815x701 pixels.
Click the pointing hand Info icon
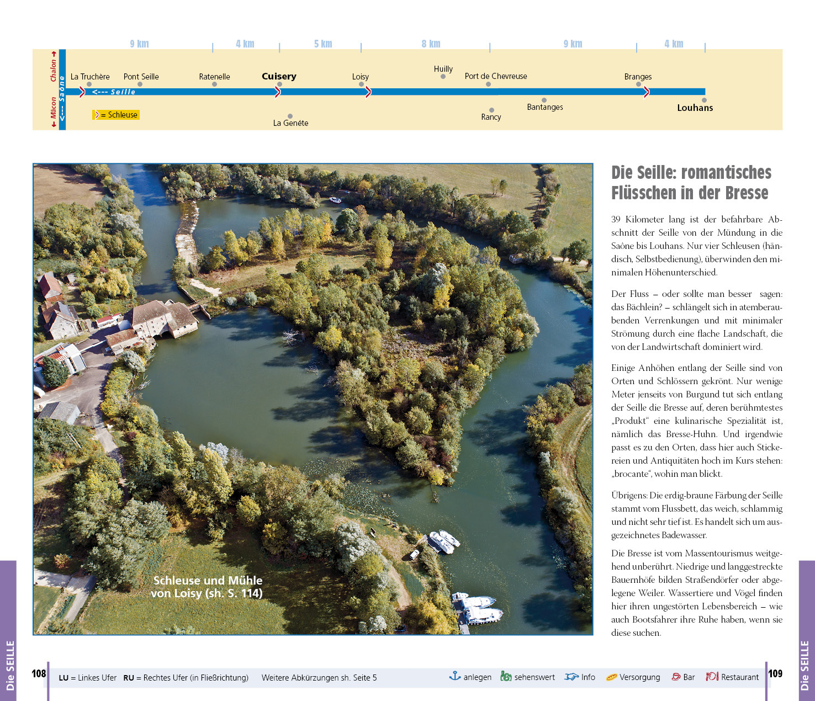pos(571,677)
